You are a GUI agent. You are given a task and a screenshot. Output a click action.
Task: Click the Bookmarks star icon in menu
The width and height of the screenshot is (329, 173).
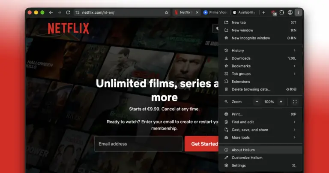[226, 66]
